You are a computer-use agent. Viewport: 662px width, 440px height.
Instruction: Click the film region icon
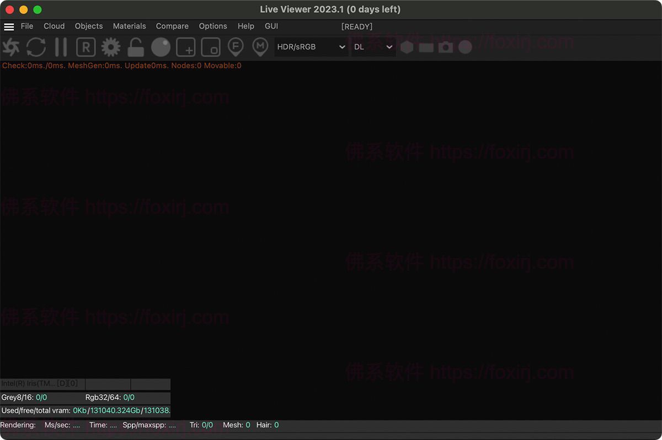coord(210,47)
